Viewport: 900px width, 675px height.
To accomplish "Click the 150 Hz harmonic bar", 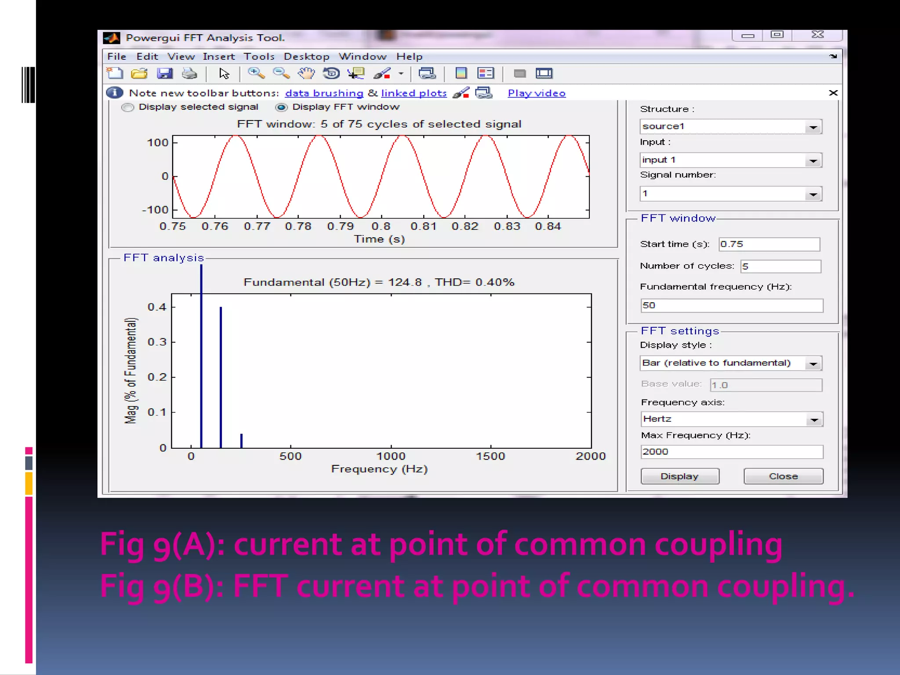I will click(x=221, y=377).
